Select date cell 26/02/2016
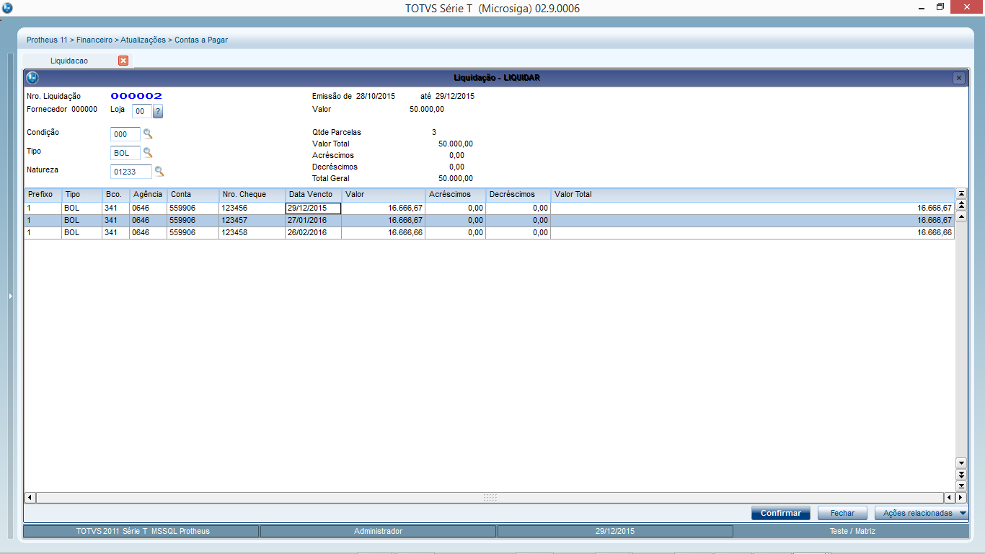985x554 pixels. click(313, 233)
